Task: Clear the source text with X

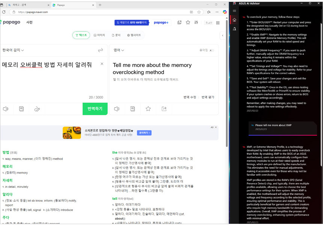Action: (102, 64)
